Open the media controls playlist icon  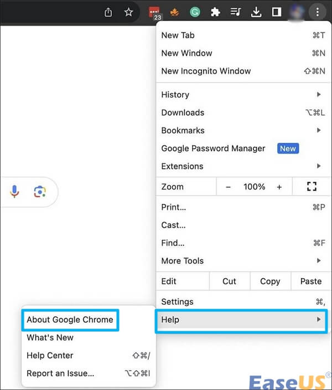(236, 12)
